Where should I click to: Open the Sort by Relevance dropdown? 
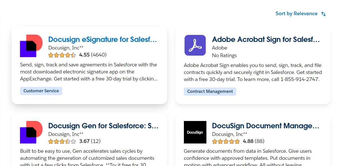297,14
